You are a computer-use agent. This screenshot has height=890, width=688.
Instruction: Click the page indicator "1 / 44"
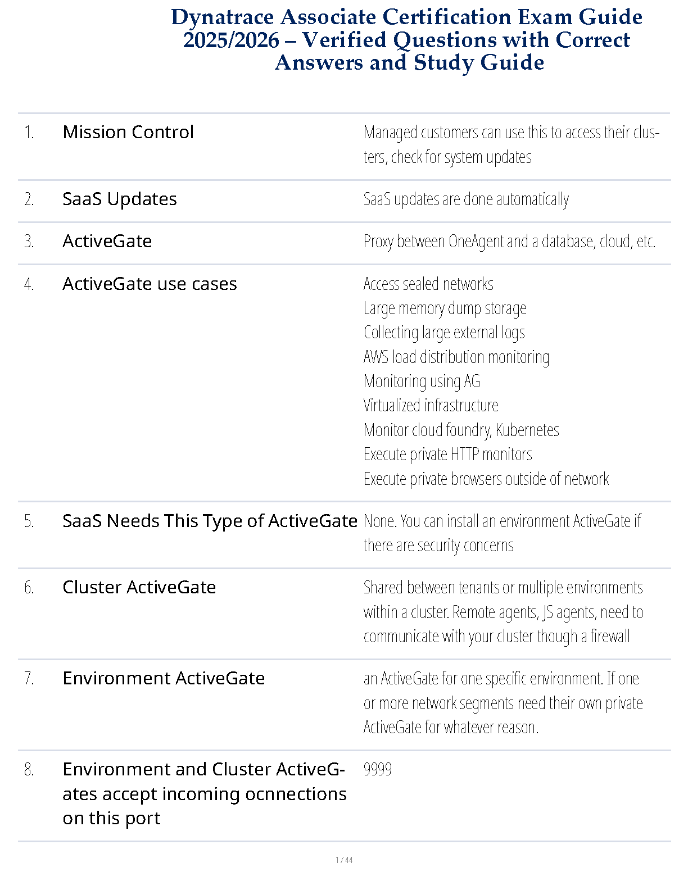click(344, 860)
